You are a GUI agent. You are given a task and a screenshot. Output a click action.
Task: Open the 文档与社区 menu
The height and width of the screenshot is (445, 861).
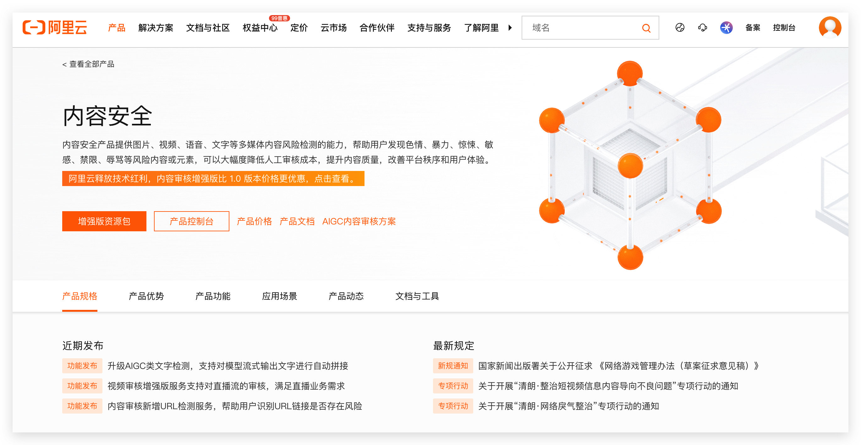[208, 28]
